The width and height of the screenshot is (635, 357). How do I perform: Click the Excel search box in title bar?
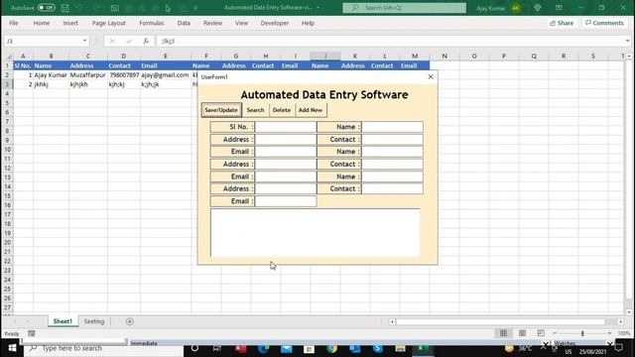point(404,8)
